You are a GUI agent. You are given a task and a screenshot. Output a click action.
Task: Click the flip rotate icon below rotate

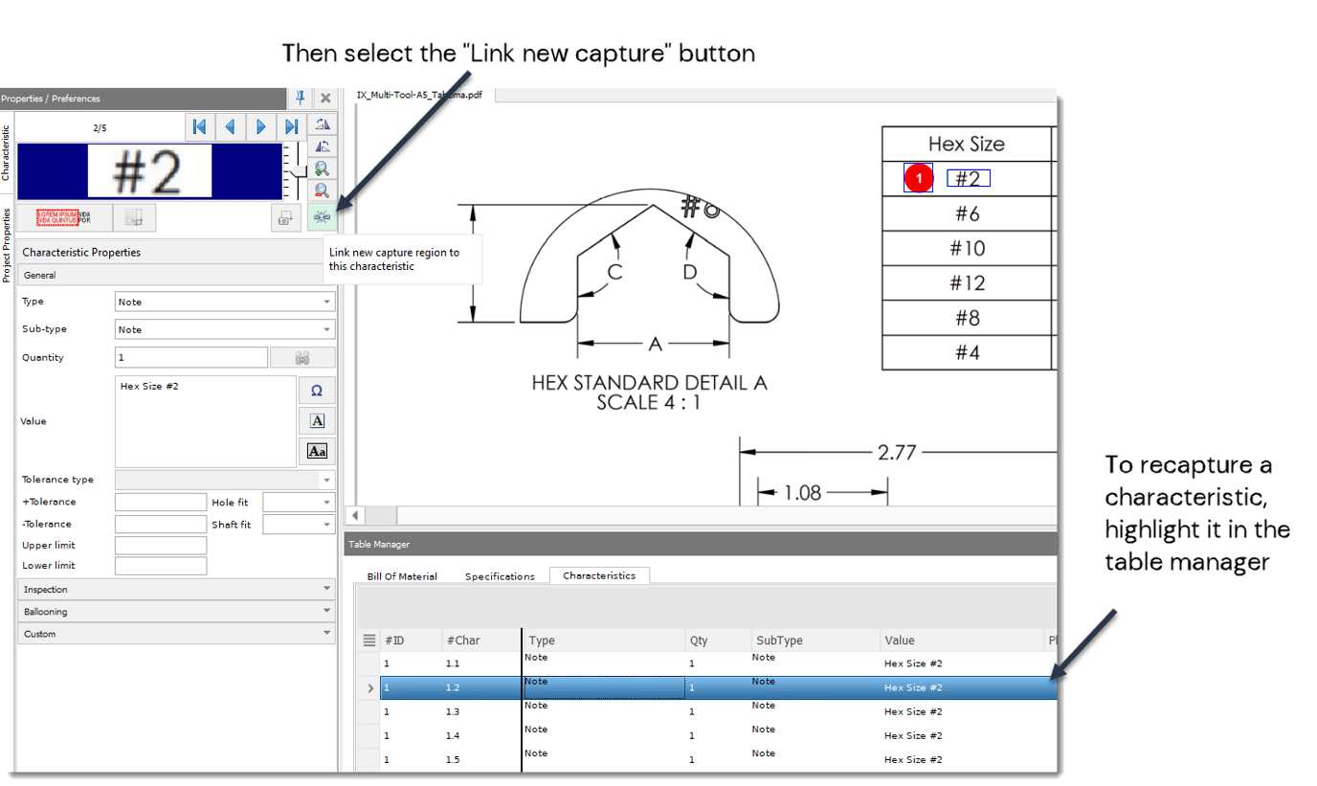(x=323, y=146)
